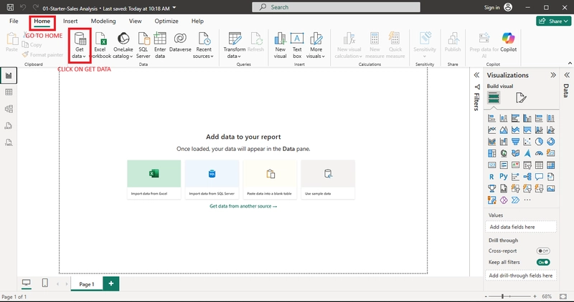Viewport: 574px width, 302px height.
Task: Toggle the Keep all filters switch
Action: [543, 262]
